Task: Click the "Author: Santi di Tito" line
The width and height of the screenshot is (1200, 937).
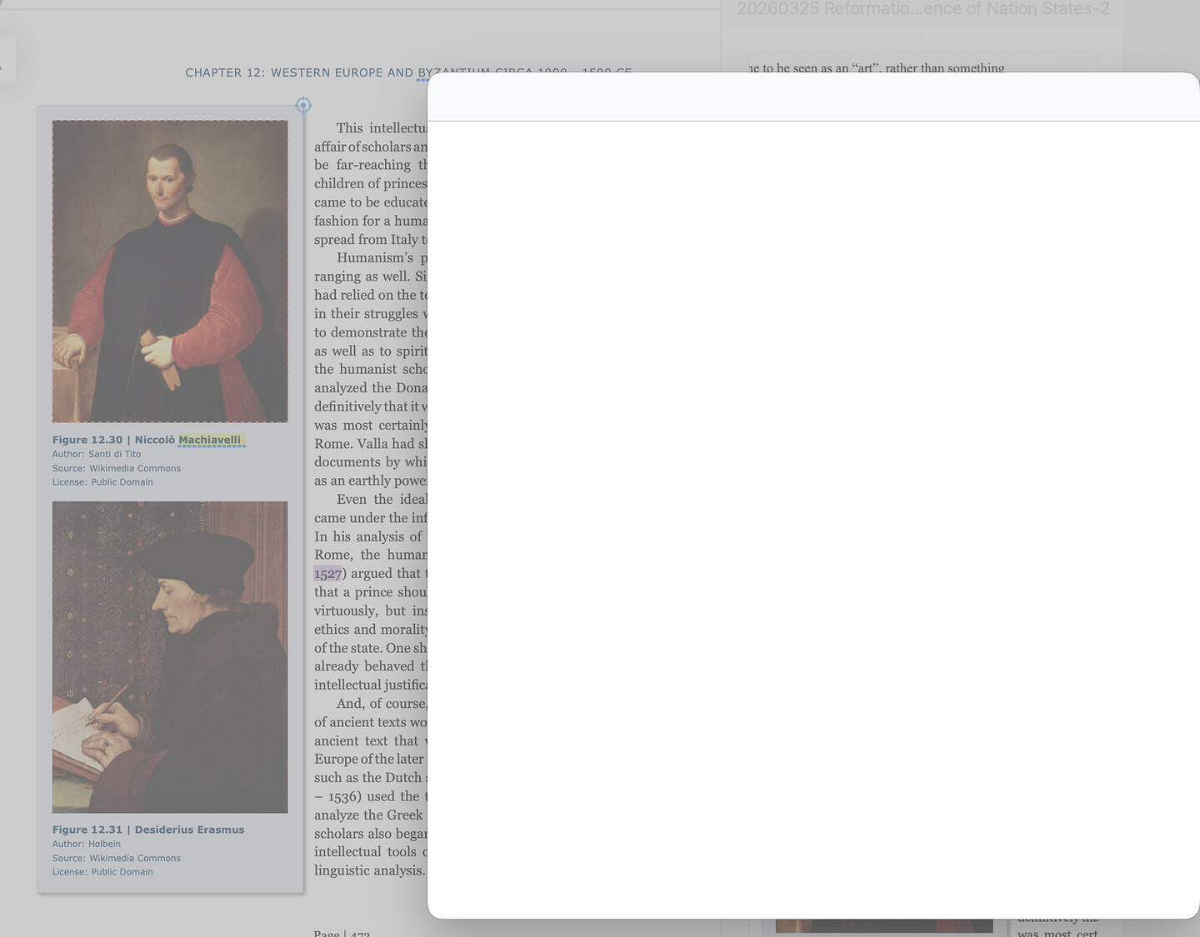Action: [97, 454]
